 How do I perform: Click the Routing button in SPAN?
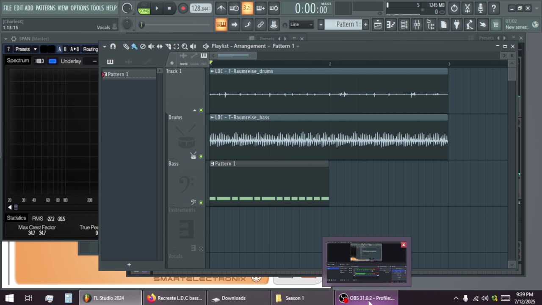91,49
